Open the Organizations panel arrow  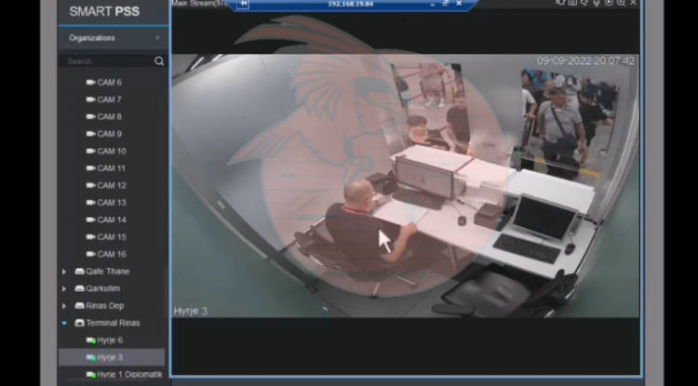coord(157,38)
